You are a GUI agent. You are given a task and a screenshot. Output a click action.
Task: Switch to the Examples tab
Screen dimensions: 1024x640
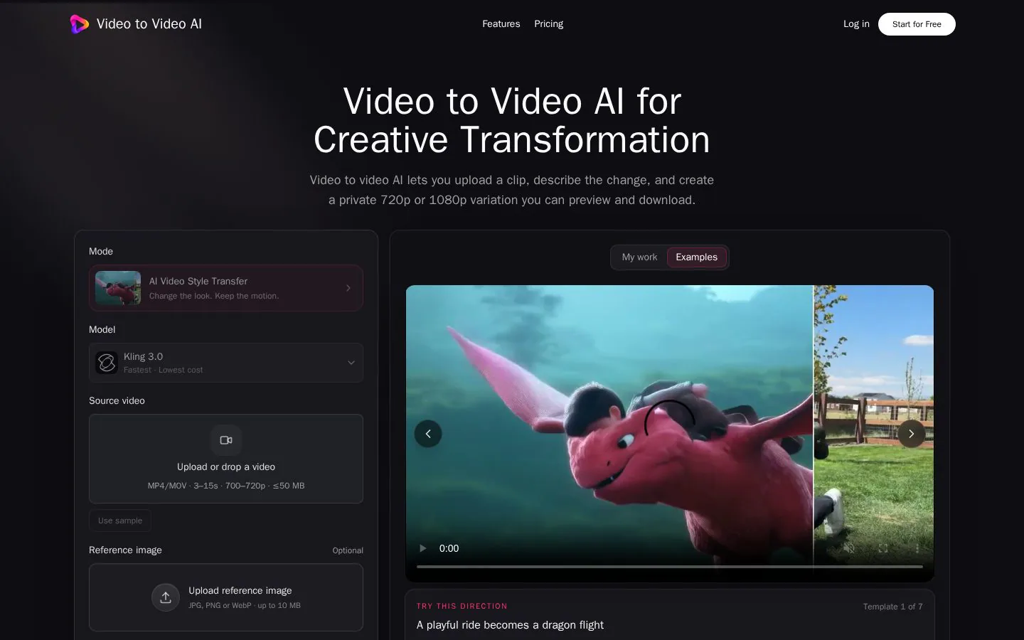click(x=697, y=257)
